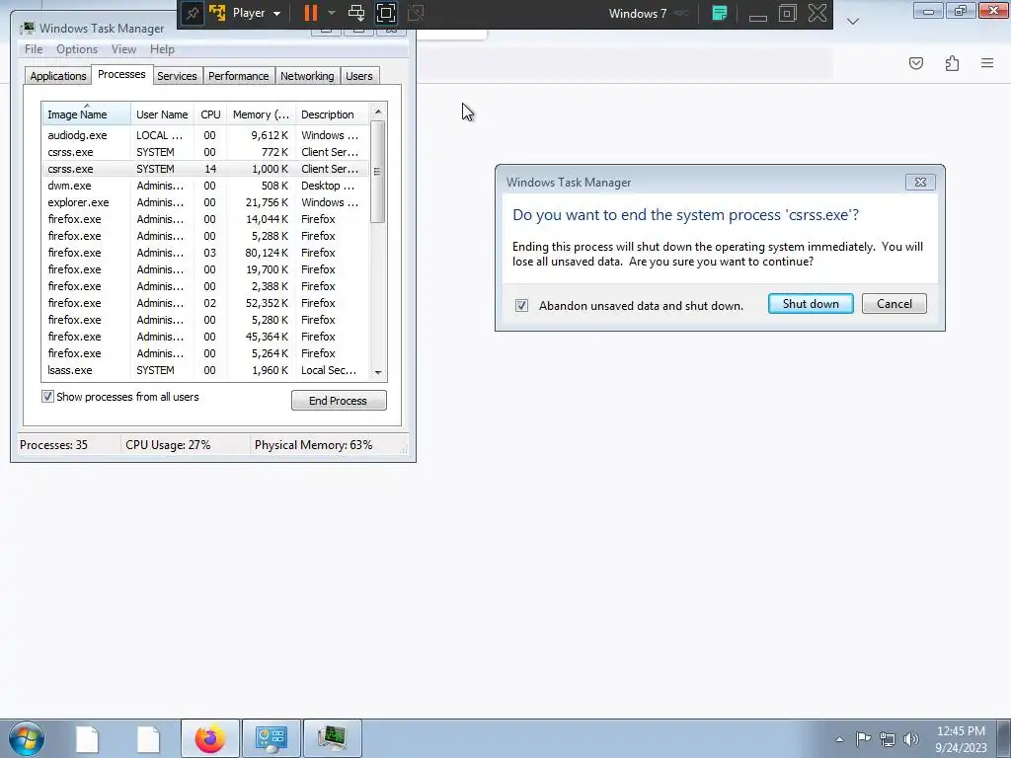Screen dimensions: 1011x758
Task: Click the chevron down arrow right of Player toolbar
Action: [x=852, y=22]
